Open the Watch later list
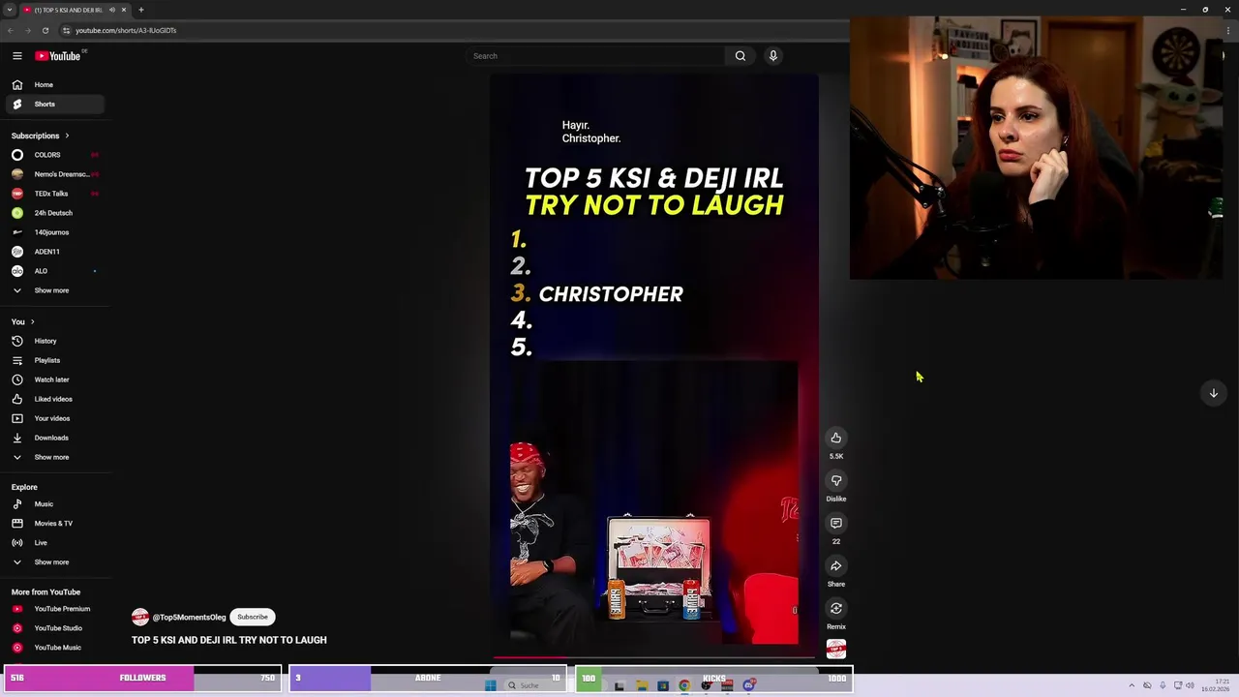Viewport: 1239px width, 697px height. click(53, 379)
